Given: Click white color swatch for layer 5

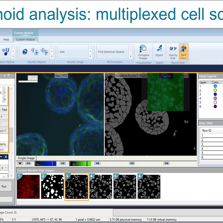Looking at the screenshot, I should point(215,102).
